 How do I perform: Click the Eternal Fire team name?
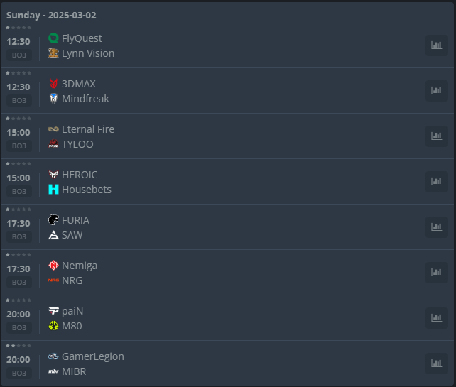click(87, 129)
